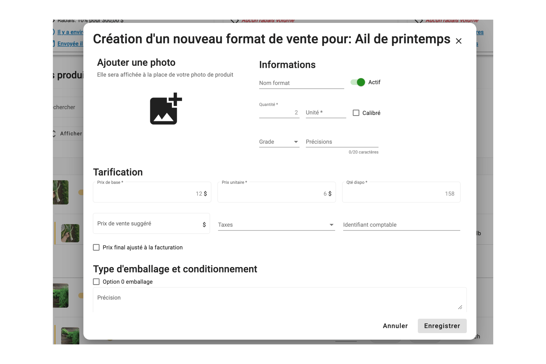The height and width of the screenshot is (364, 546).
Task: Click the sort arrows next to 'Afficher'
Action: pyautogui.click(x=54, y=133)
